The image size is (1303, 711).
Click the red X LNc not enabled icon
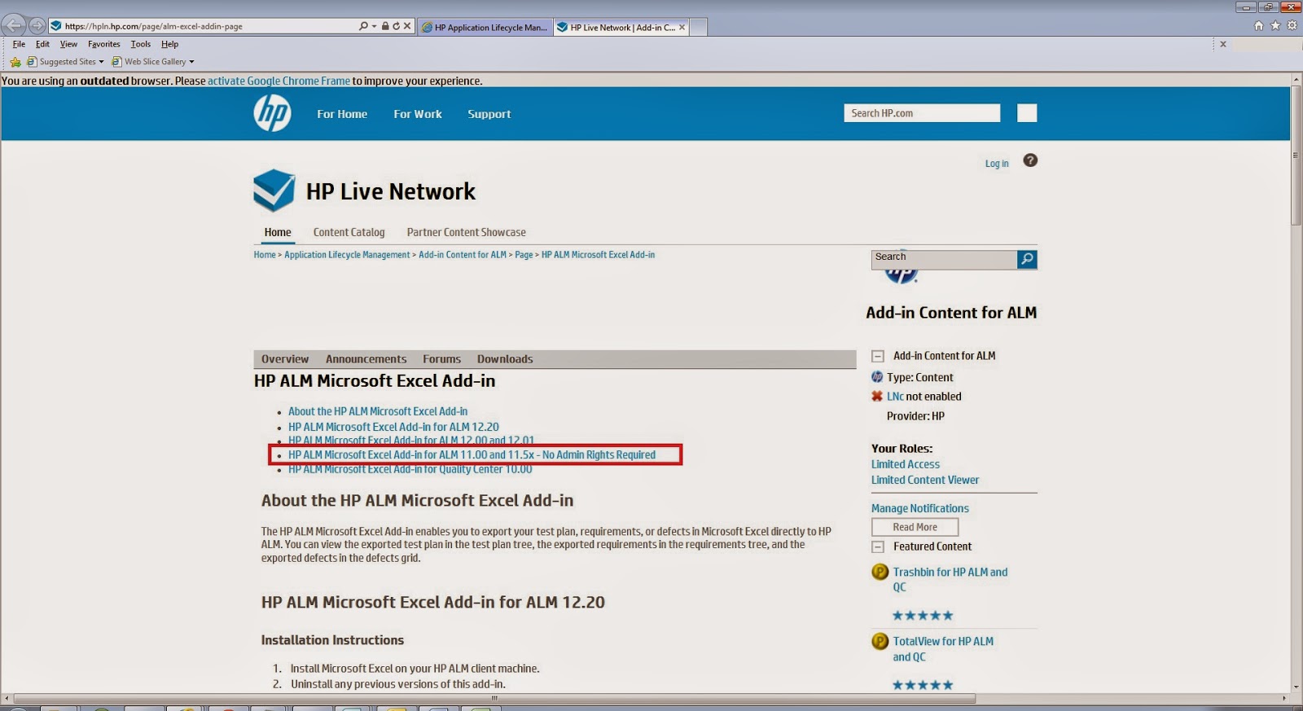877,397
